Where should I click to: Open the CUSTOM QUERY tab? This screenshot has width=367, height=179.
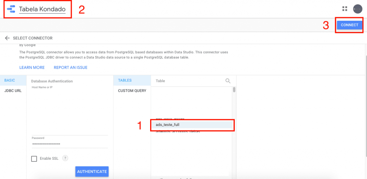[132, 91]
